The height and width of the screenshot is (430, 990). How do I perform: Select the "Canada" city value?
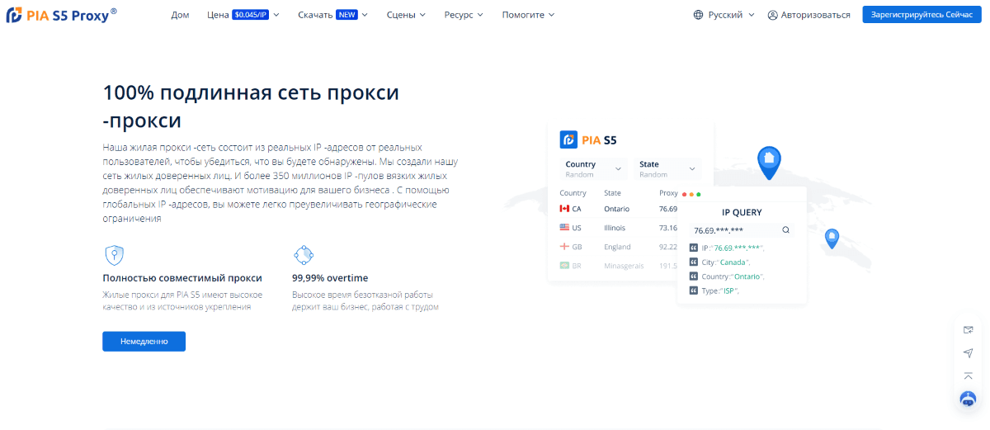[733, 262]
